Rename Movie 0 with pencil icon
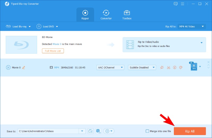Screen dimensions: 212x138 [x=24, y=68]
